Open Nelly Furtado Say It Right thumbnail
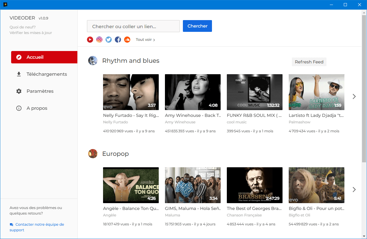 (x=131, y=92)
